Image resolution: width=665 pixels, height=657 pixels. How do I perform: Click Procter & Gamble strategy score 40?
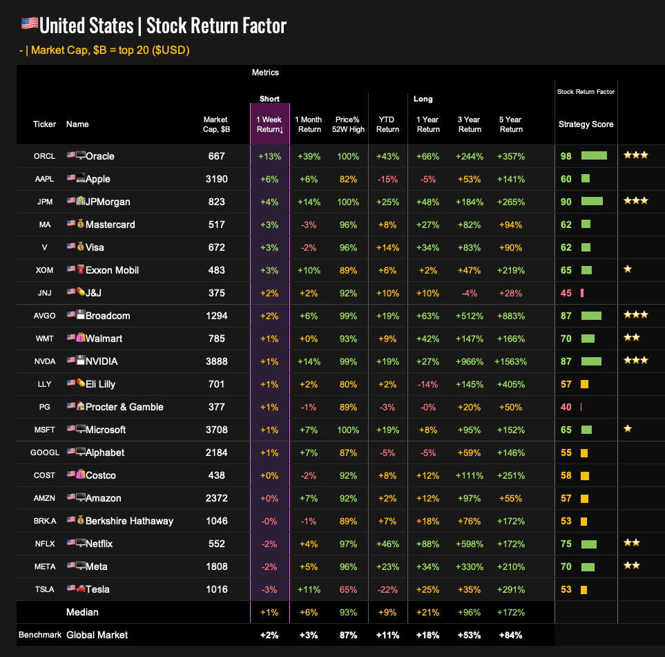(x=566, y=407)
